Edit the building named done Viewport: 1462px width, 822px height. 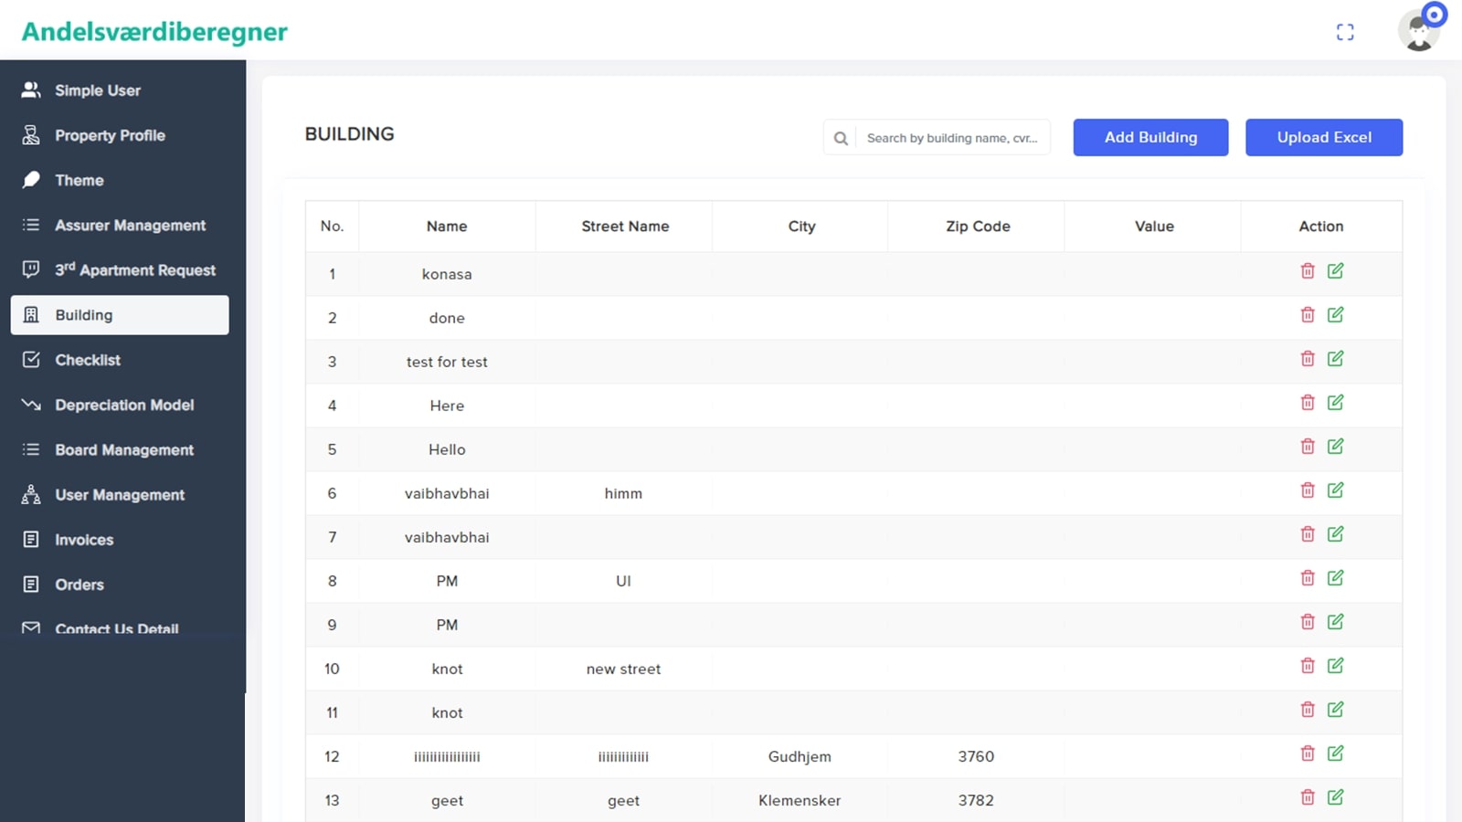(1335, 315)
